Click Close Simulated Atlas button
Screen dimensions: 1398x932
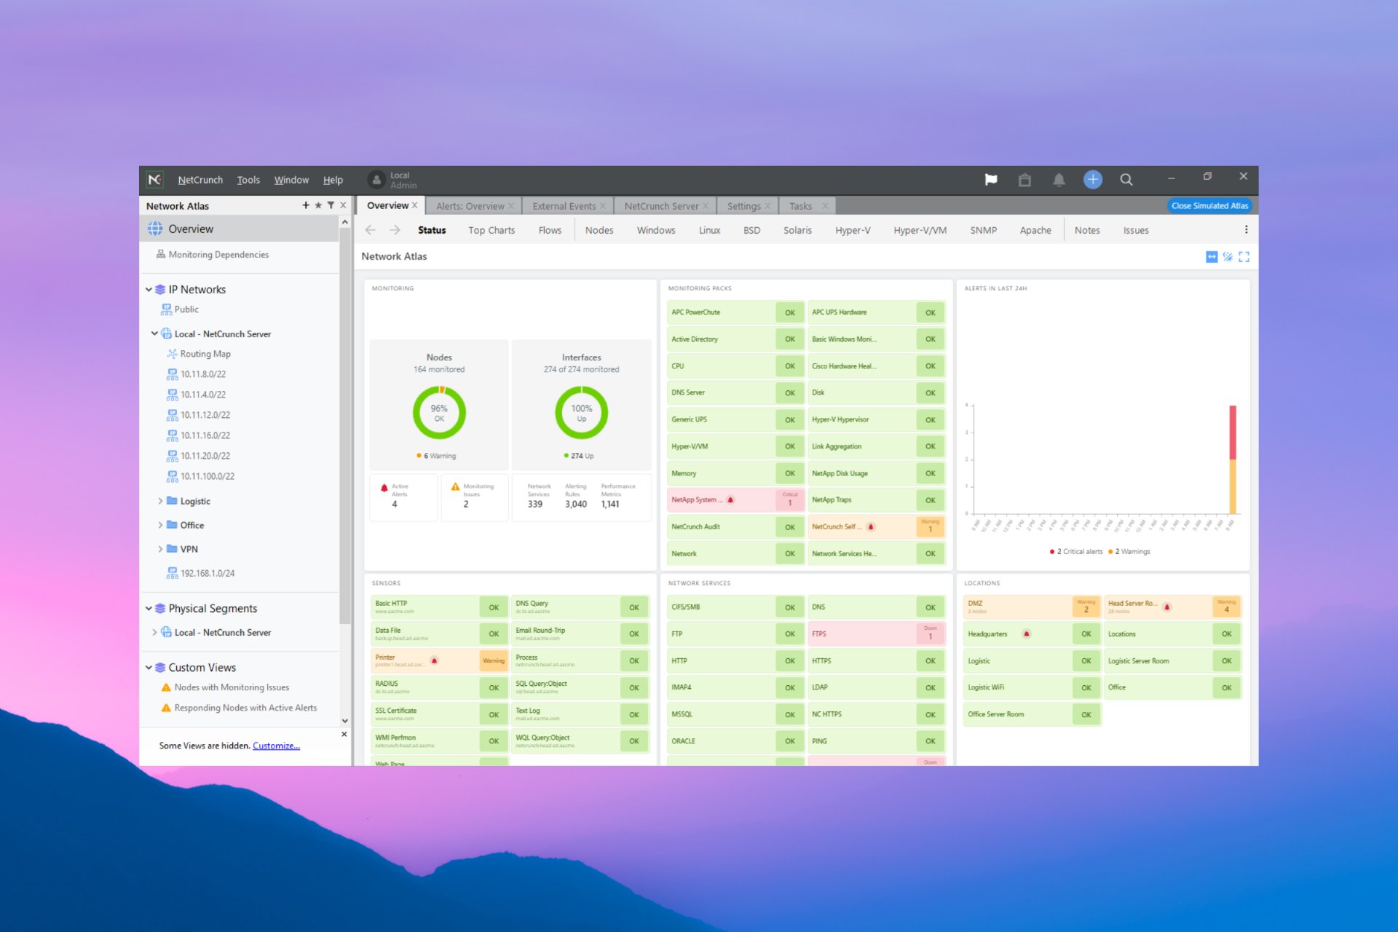(x=1209, y=206)
